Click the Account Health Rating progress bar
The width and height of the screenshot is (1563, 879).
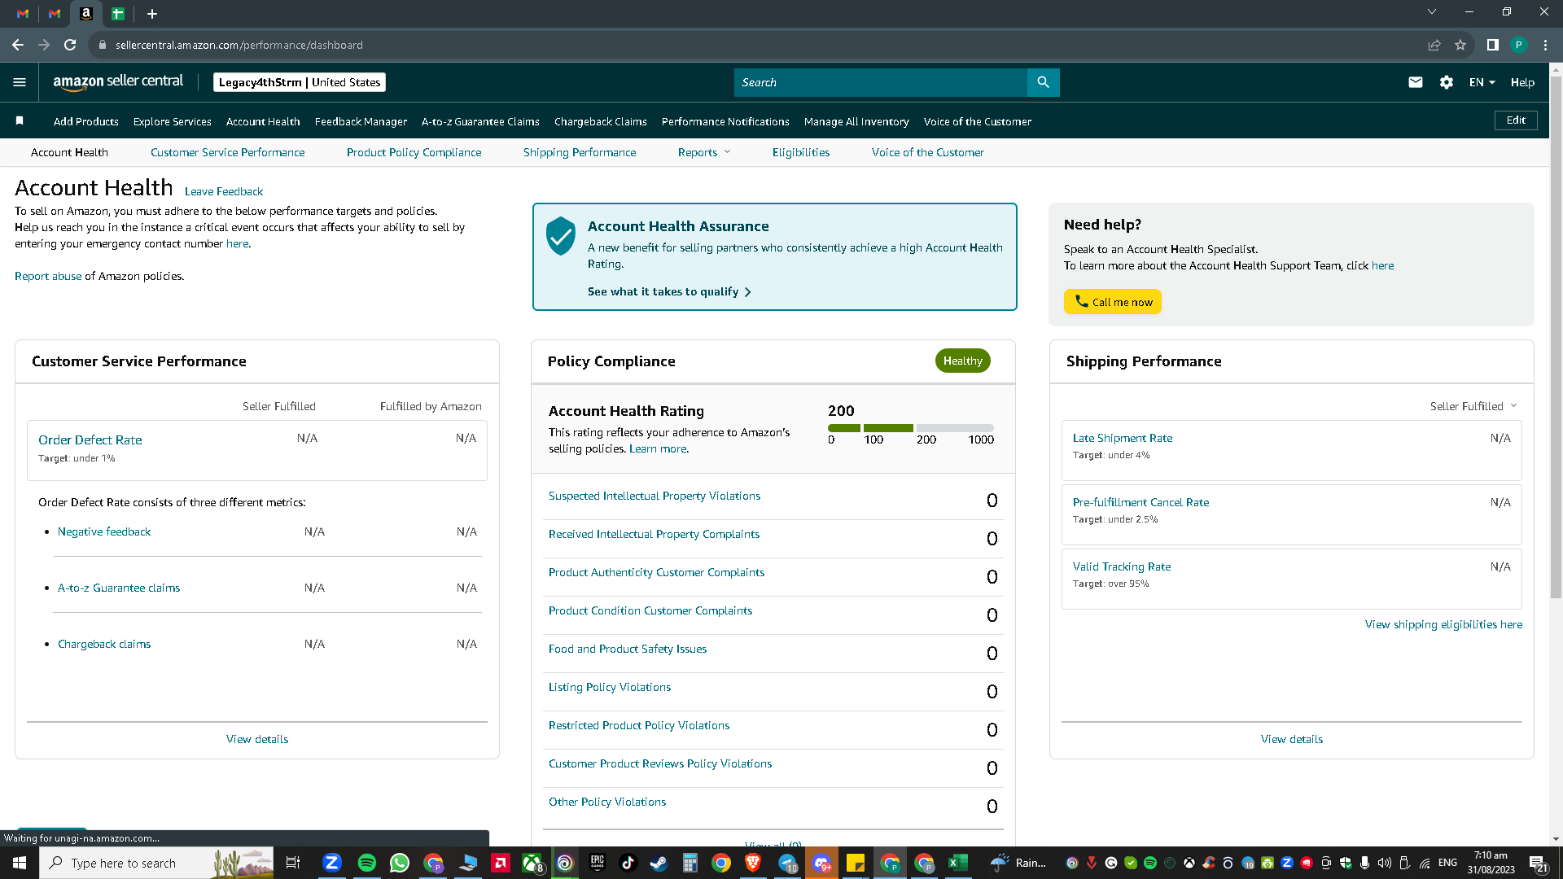click(x=911, y=428)
